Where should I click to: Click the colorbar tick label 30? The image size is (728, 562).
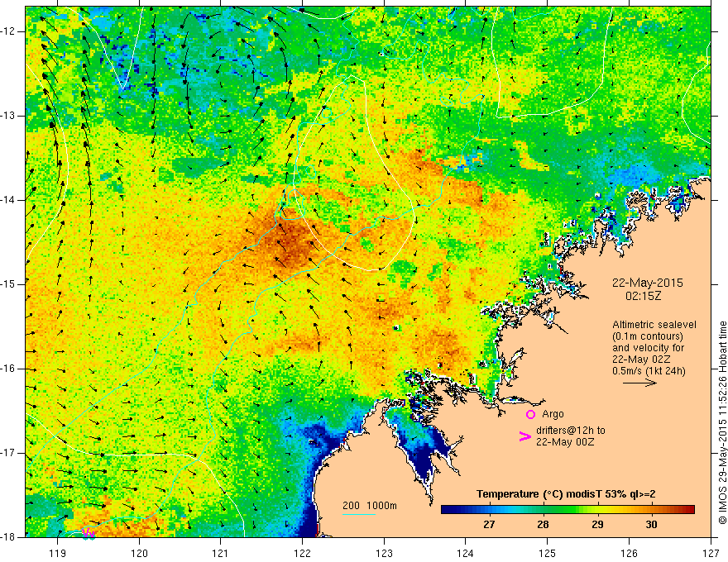pos(651,525)
